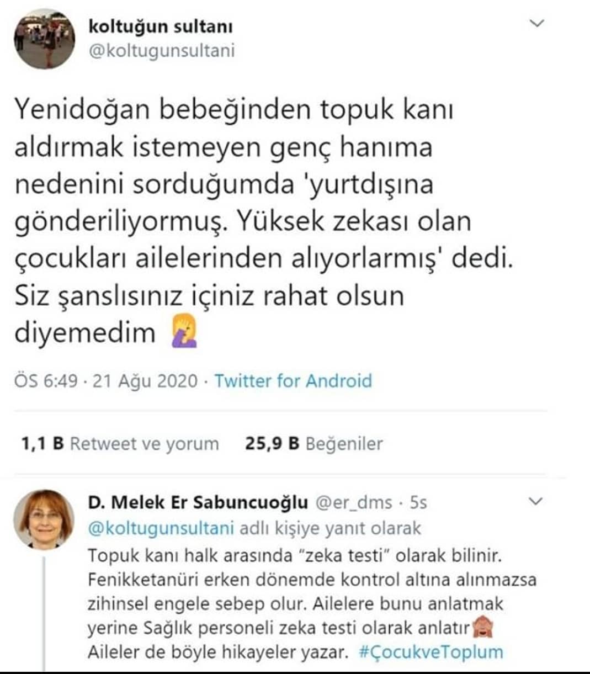The width and height of the screenshot is (590, 674).
Task: Open the D. Melek Er Sabuncuoğlu name
Action: [198, 502]
